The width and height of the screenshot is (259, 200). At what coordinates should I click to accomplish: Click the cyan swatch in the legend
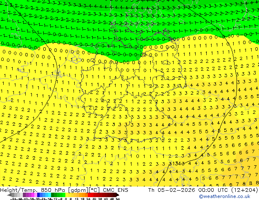49,195
